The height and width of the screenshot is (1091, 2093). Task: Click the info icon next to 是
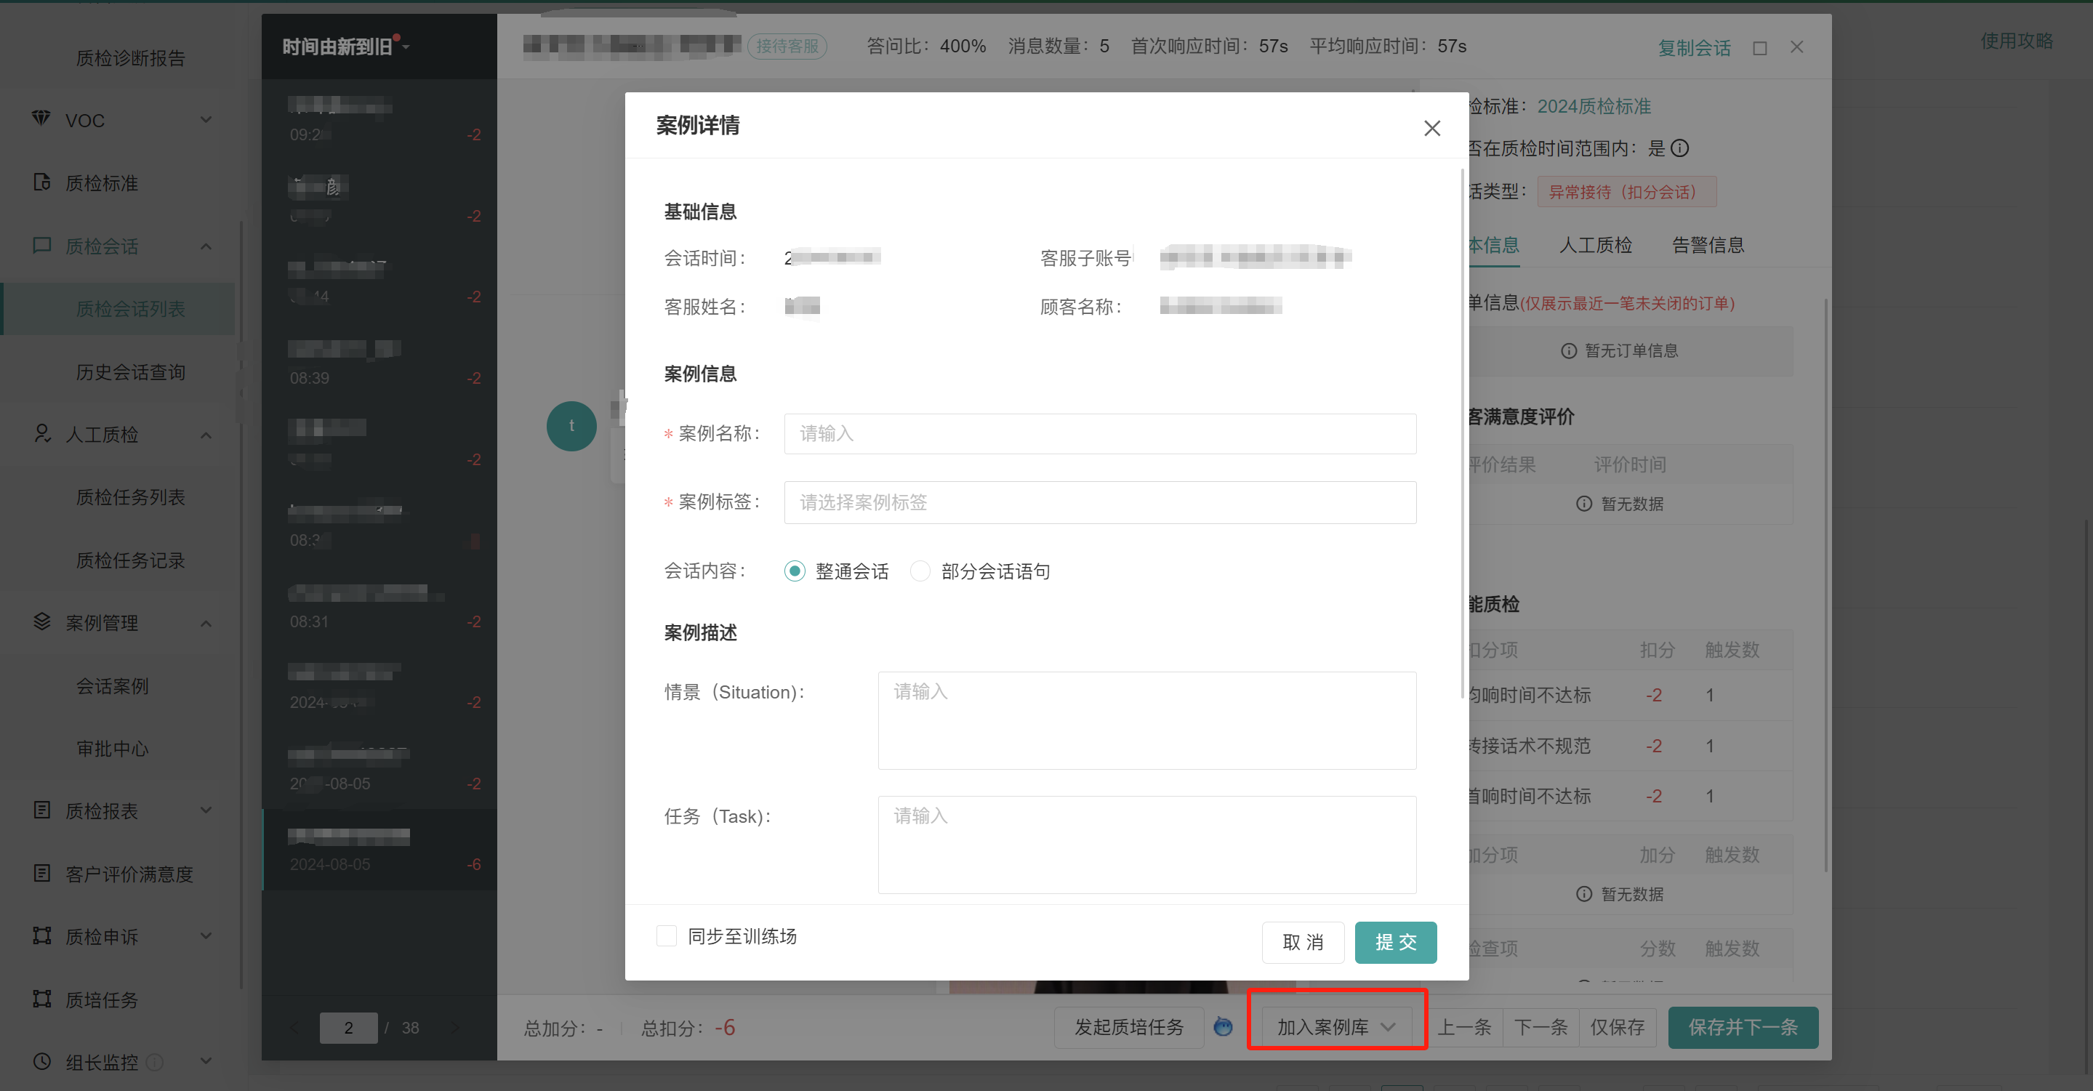coord(1679,149)
